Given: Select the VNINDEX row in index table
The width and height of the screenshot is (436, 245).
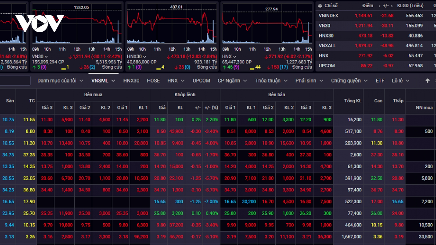Looking at the screenshot, I should pos(376,16).
